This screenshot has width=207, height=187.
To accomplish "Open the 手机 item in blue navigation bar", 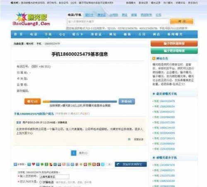I will (48, 34).
